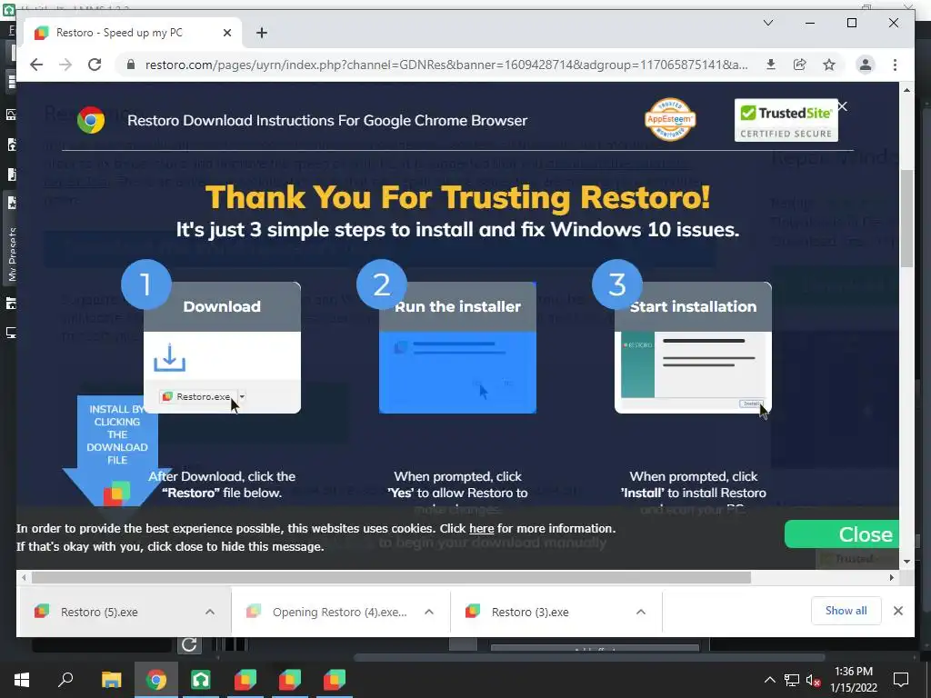Close the downloads bar
This screenshot has height=698, width=931.
pos(897,611)
